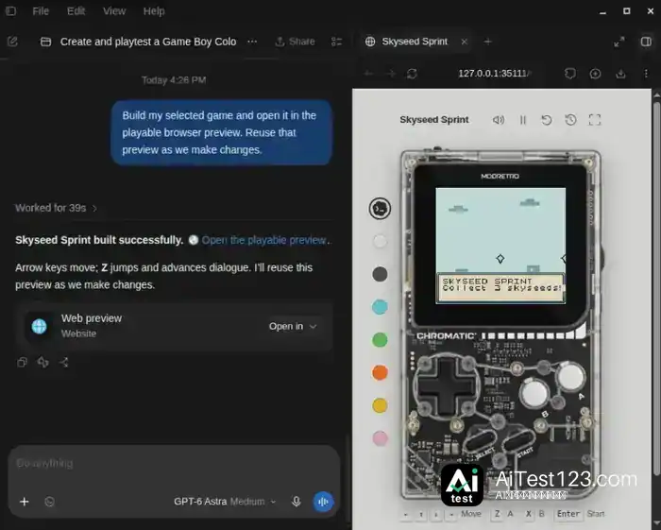Open the View menu

click(114, 11)
